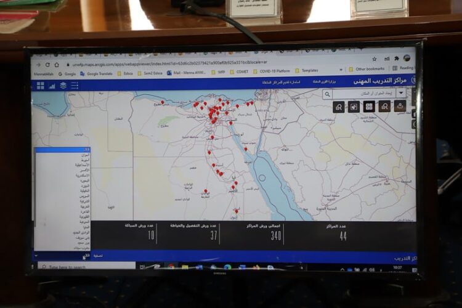Click the magnifier search button beside address box
Screen dimensions: 462x308
(x=327, y=94)
